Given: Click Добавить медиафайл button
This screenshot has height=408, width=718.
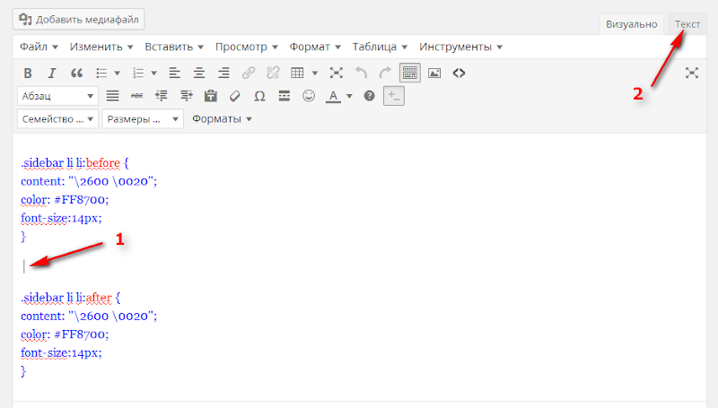Looking at the screenshot, I should click(x=81, y=18).
